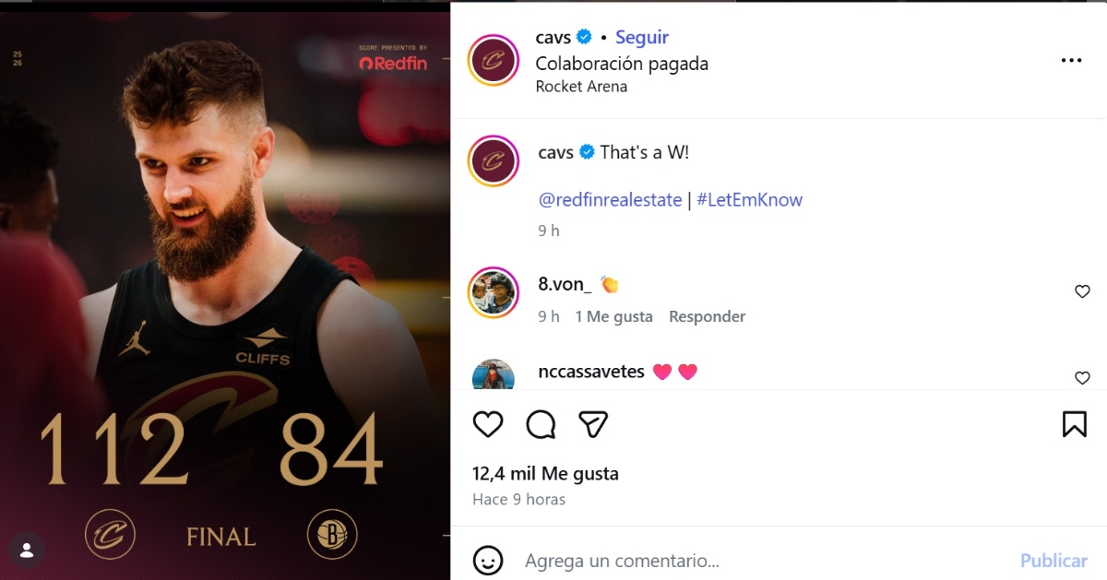Image resolution: width=1107 pixels, height=580 pixels.
Task: Open the emoji picker smiley icon
Action: point(488,560)
